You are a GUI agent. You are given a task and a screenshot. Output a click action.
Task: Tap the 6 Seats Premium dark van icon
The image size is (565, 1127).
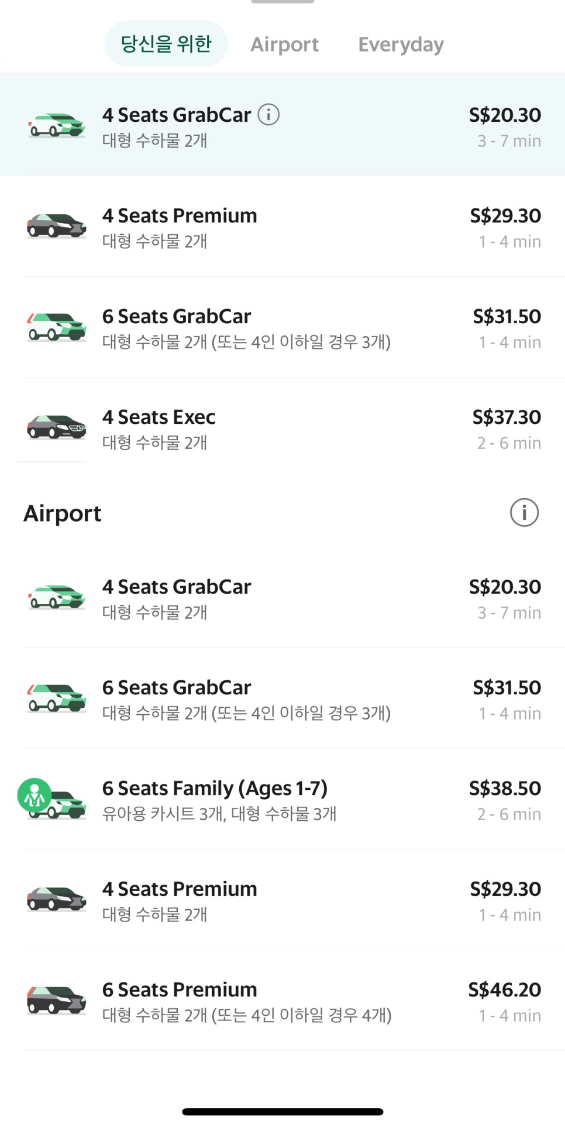57,1000
